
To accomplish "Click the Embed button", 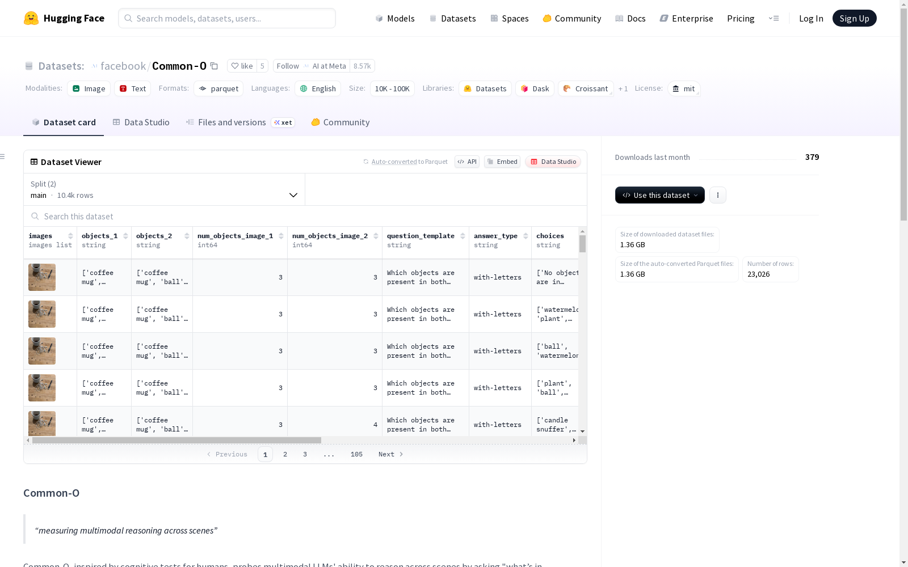I will tap(502, 162).
